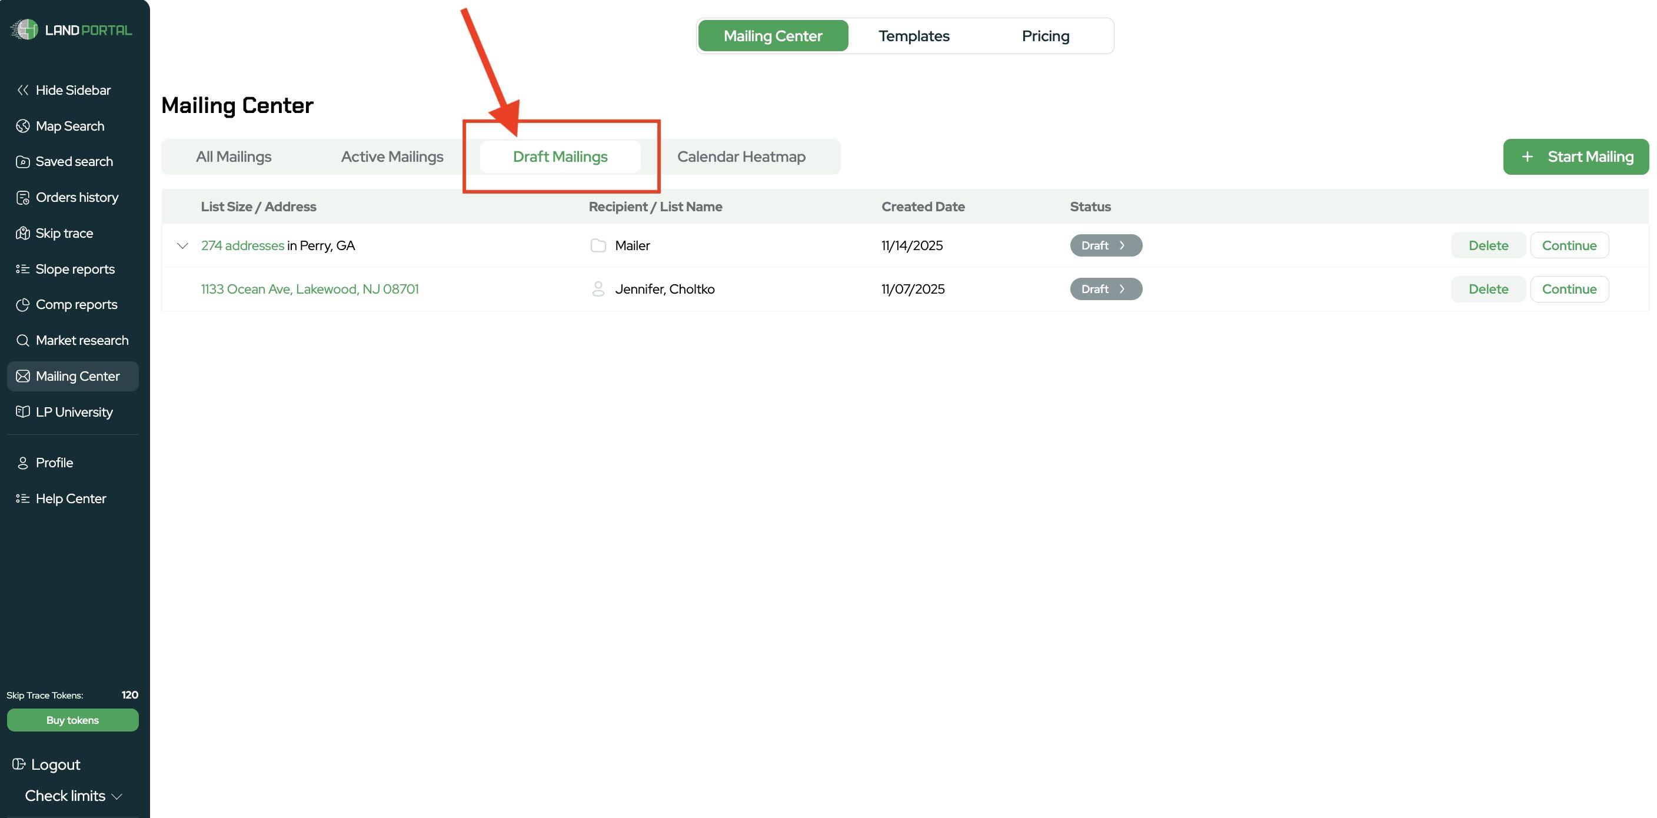1657x818 pixels.
Task: Open 1133 Ocean Ave address link
Action: pyautogui.click(x=310, y=289)
